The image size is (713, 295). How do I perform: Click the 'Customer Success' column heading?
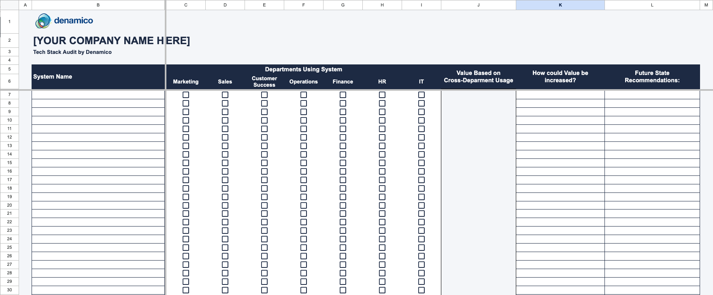[264, 81]
